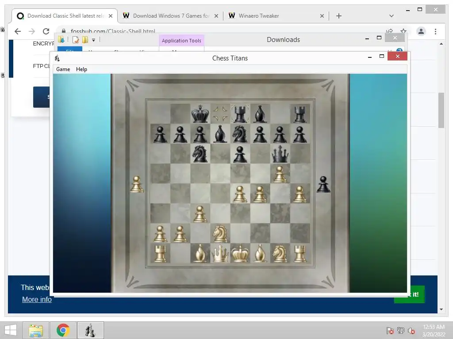Select the black bishop on the top row
The height and width of the screenshot is (339, 453).
coord(260,113)
